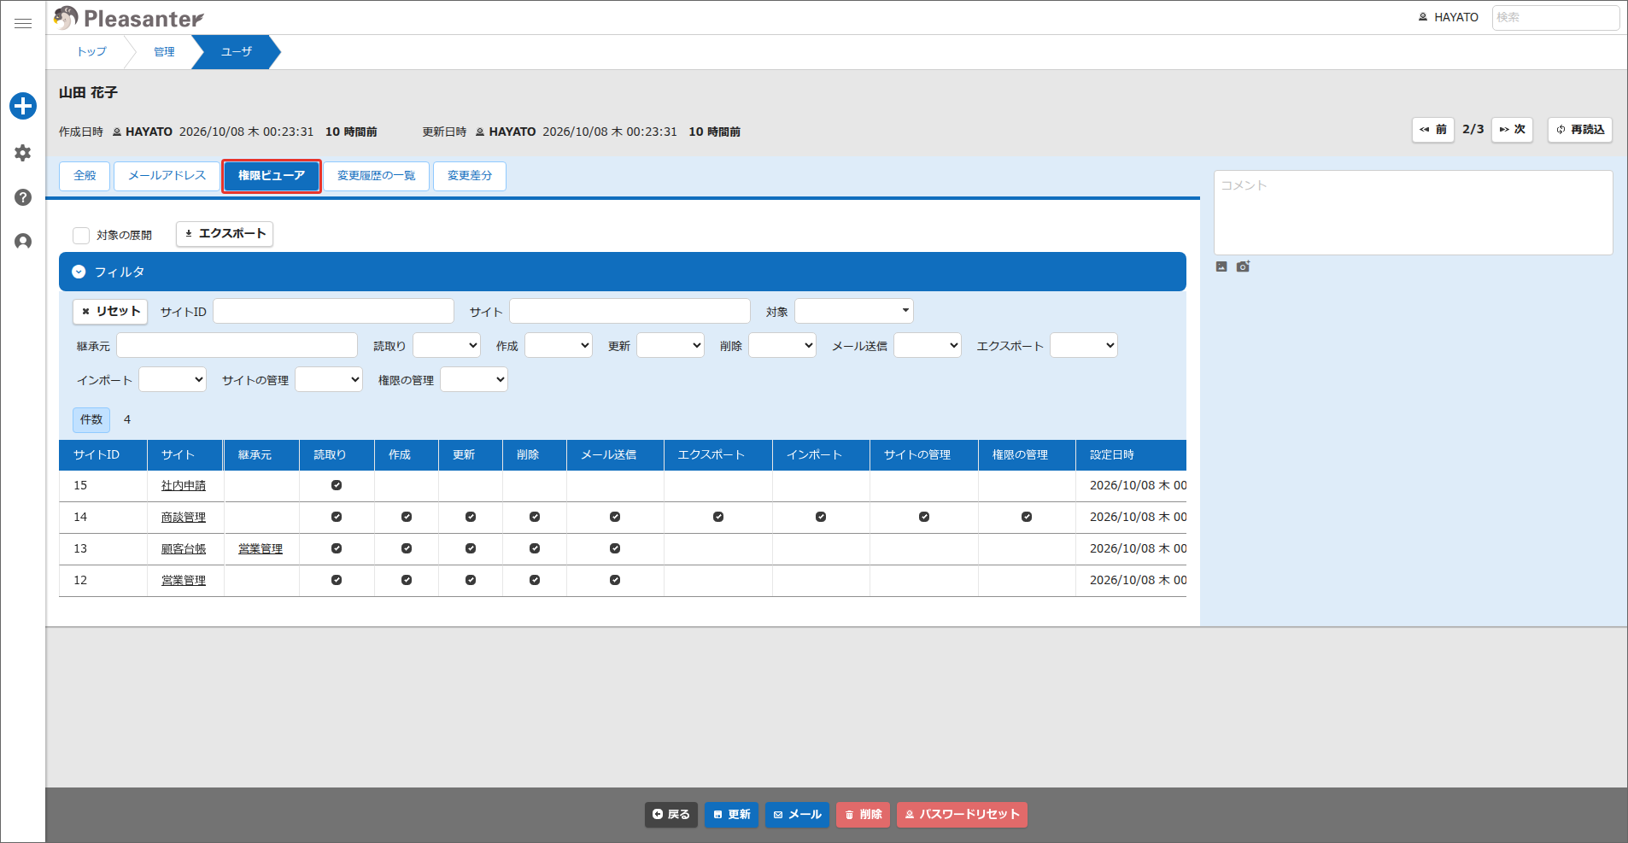
Task: Open the メール送信 filter dropdown
Action: pos(928,345)
